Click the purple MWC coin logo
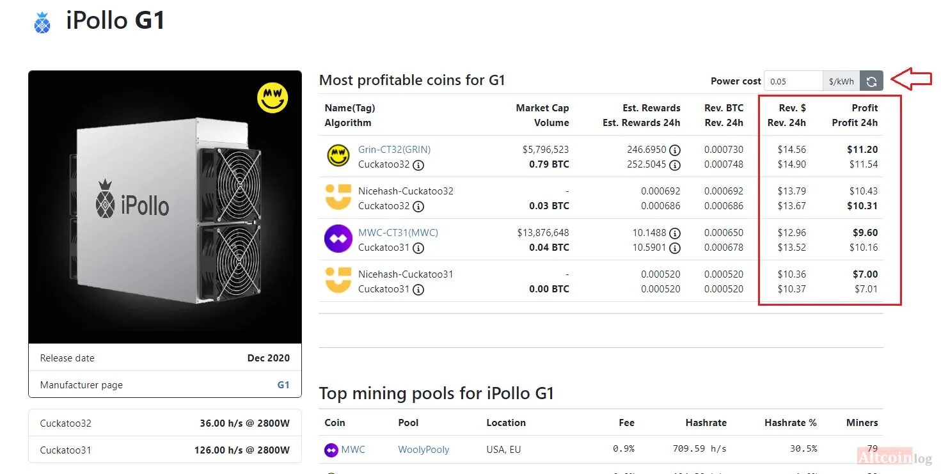 coord(338,239)
